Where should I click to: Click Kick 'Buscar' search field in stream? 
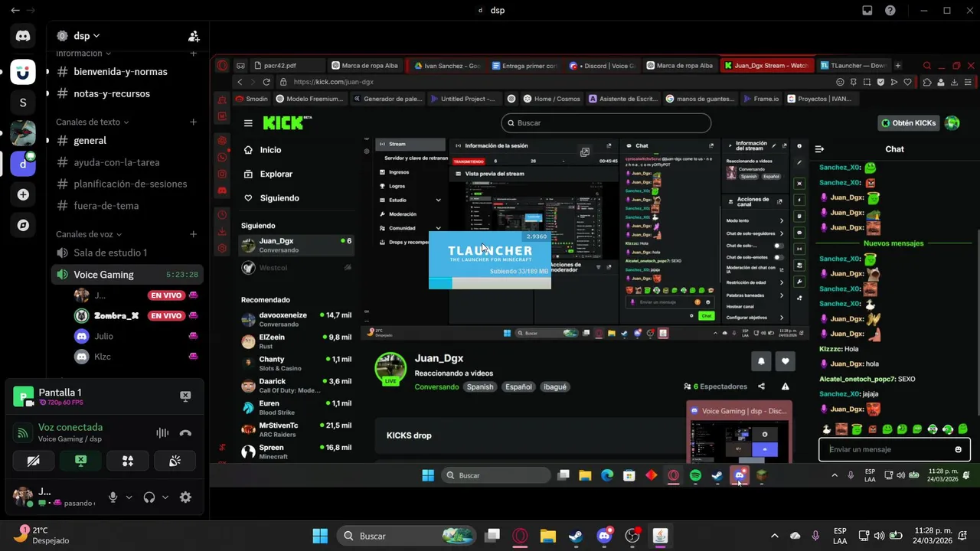click(606, 122)
